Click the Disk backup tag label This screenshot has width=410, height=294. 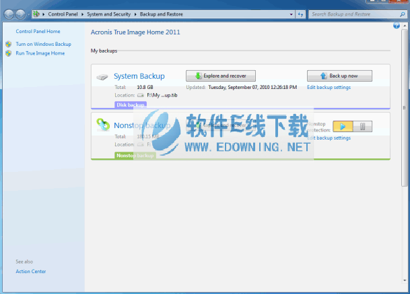coord(131,105)
